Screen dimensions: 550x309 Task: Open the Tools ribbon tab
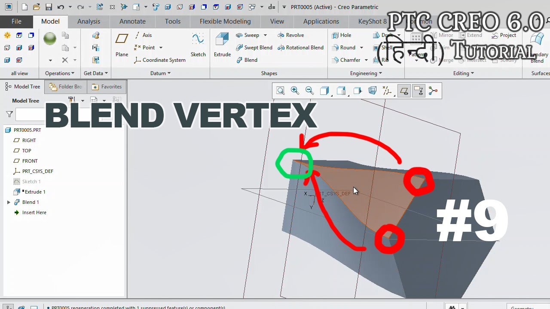(x=173, y=21)
